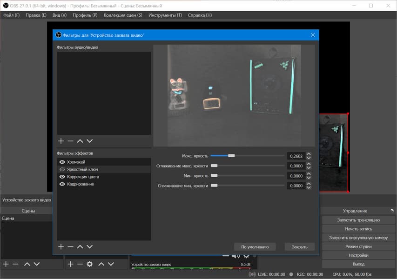Increase Макс. яркость value with up arrow
The height and width of the screenshot is (279, 397).
coord(309,154)
